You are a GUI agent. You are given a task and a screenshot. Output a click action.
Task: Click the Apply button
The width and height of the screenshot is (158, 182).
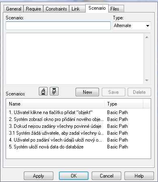38,176
